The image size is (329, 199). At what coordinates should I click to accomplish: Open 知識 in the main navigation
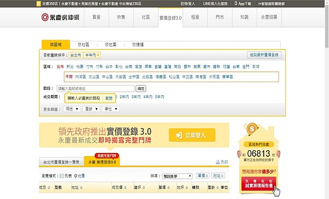tap(245, 17)
